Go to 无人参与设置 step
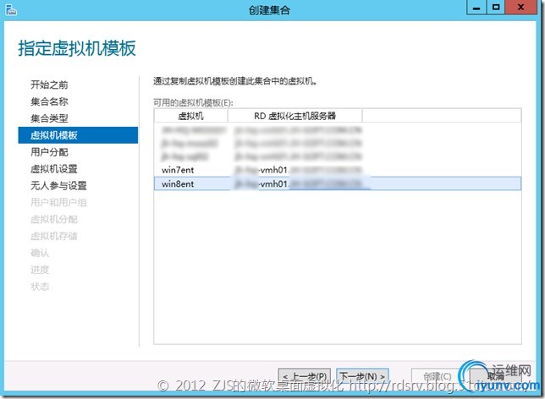 coord(58,186)
